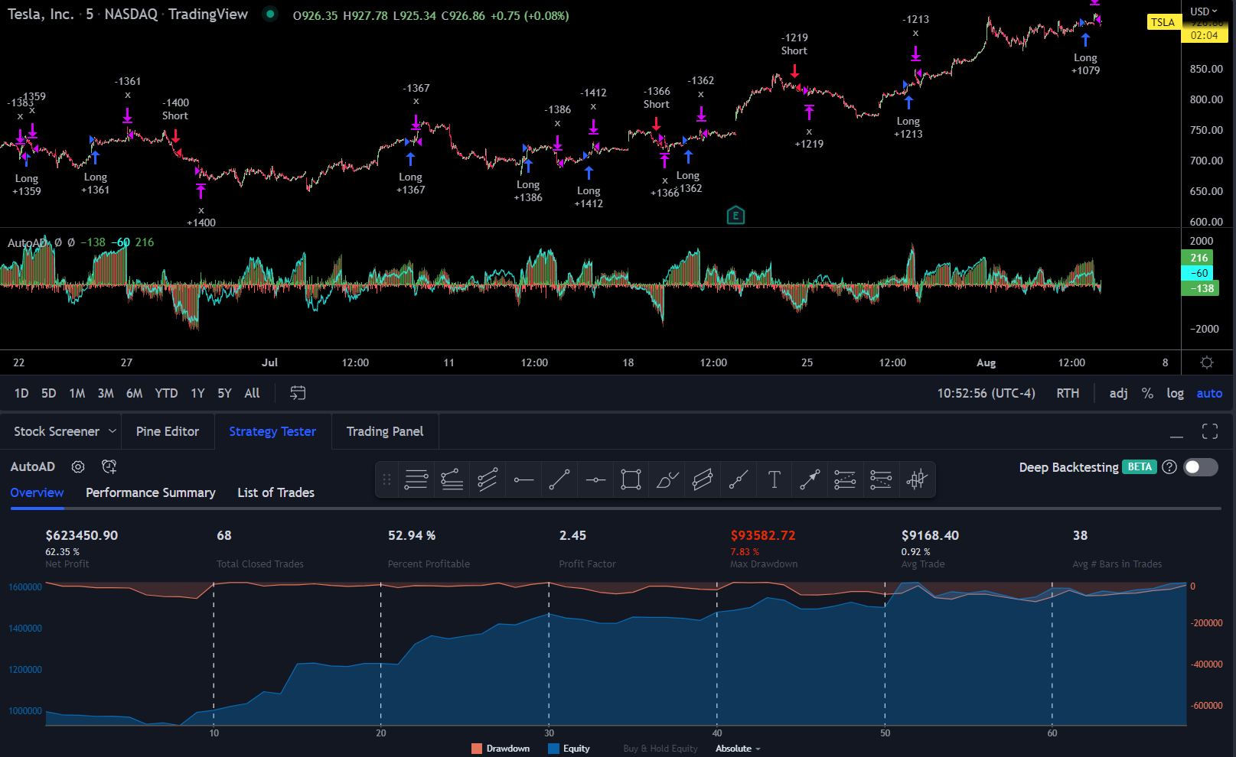The image size is (1236, 757).
Task: Click Max Drawdown value $93582.72
Action: pos(763,535)
